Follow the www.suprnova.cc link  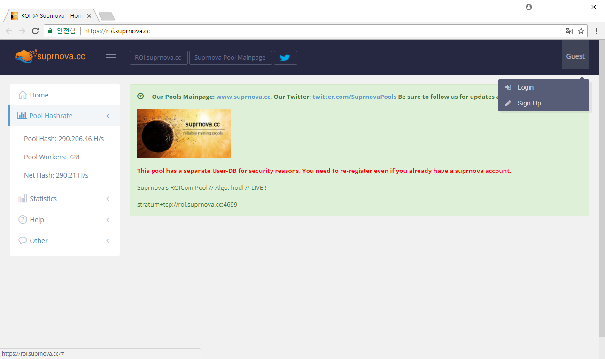pos(243,97)
